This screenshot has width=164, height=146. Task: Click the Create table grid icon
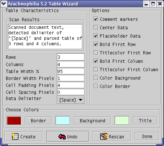[15, 136]
